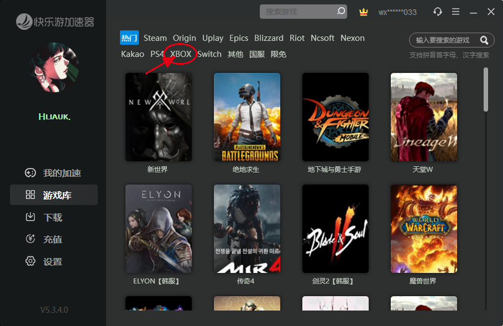This screenshot has height=326, width=503.
Task: Go to 我的加速 in sidebar
Action: [54, 173]
